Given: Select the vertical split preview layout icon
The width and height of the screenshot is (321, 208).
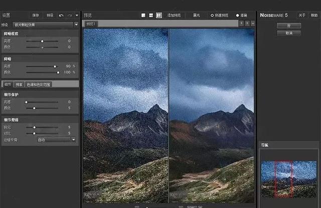Looking at the screenshot, I should click(x=158, y=15).
